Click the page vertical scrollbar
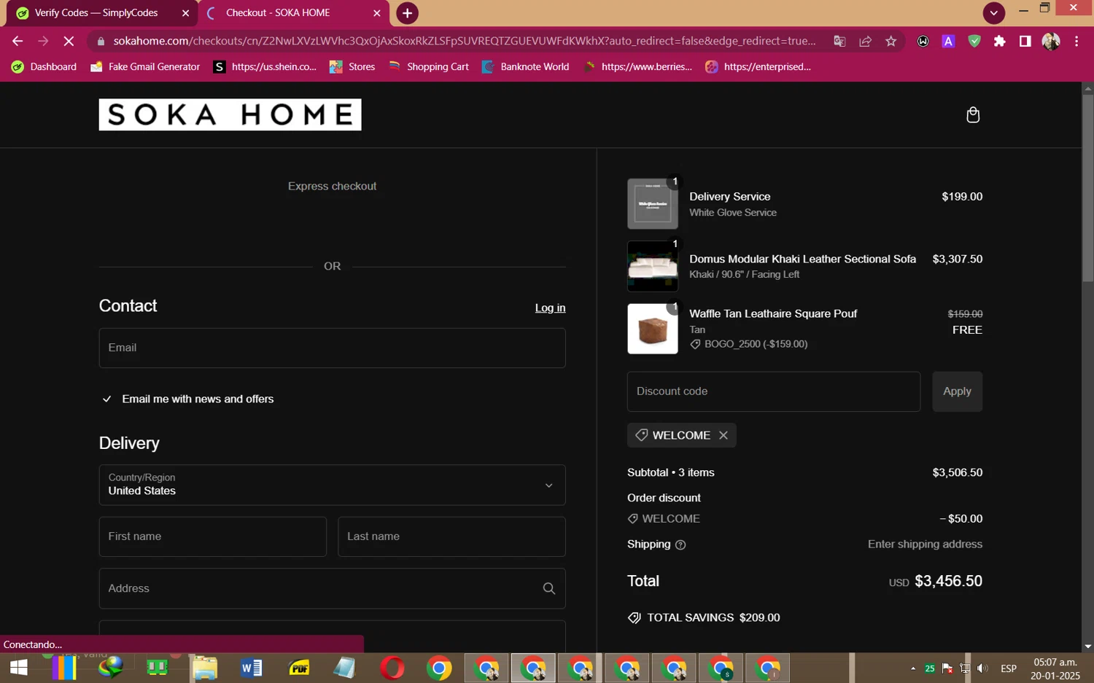Image resolution: width=1094 pixels, height=683 pixels. click(x=1087, y=188)
